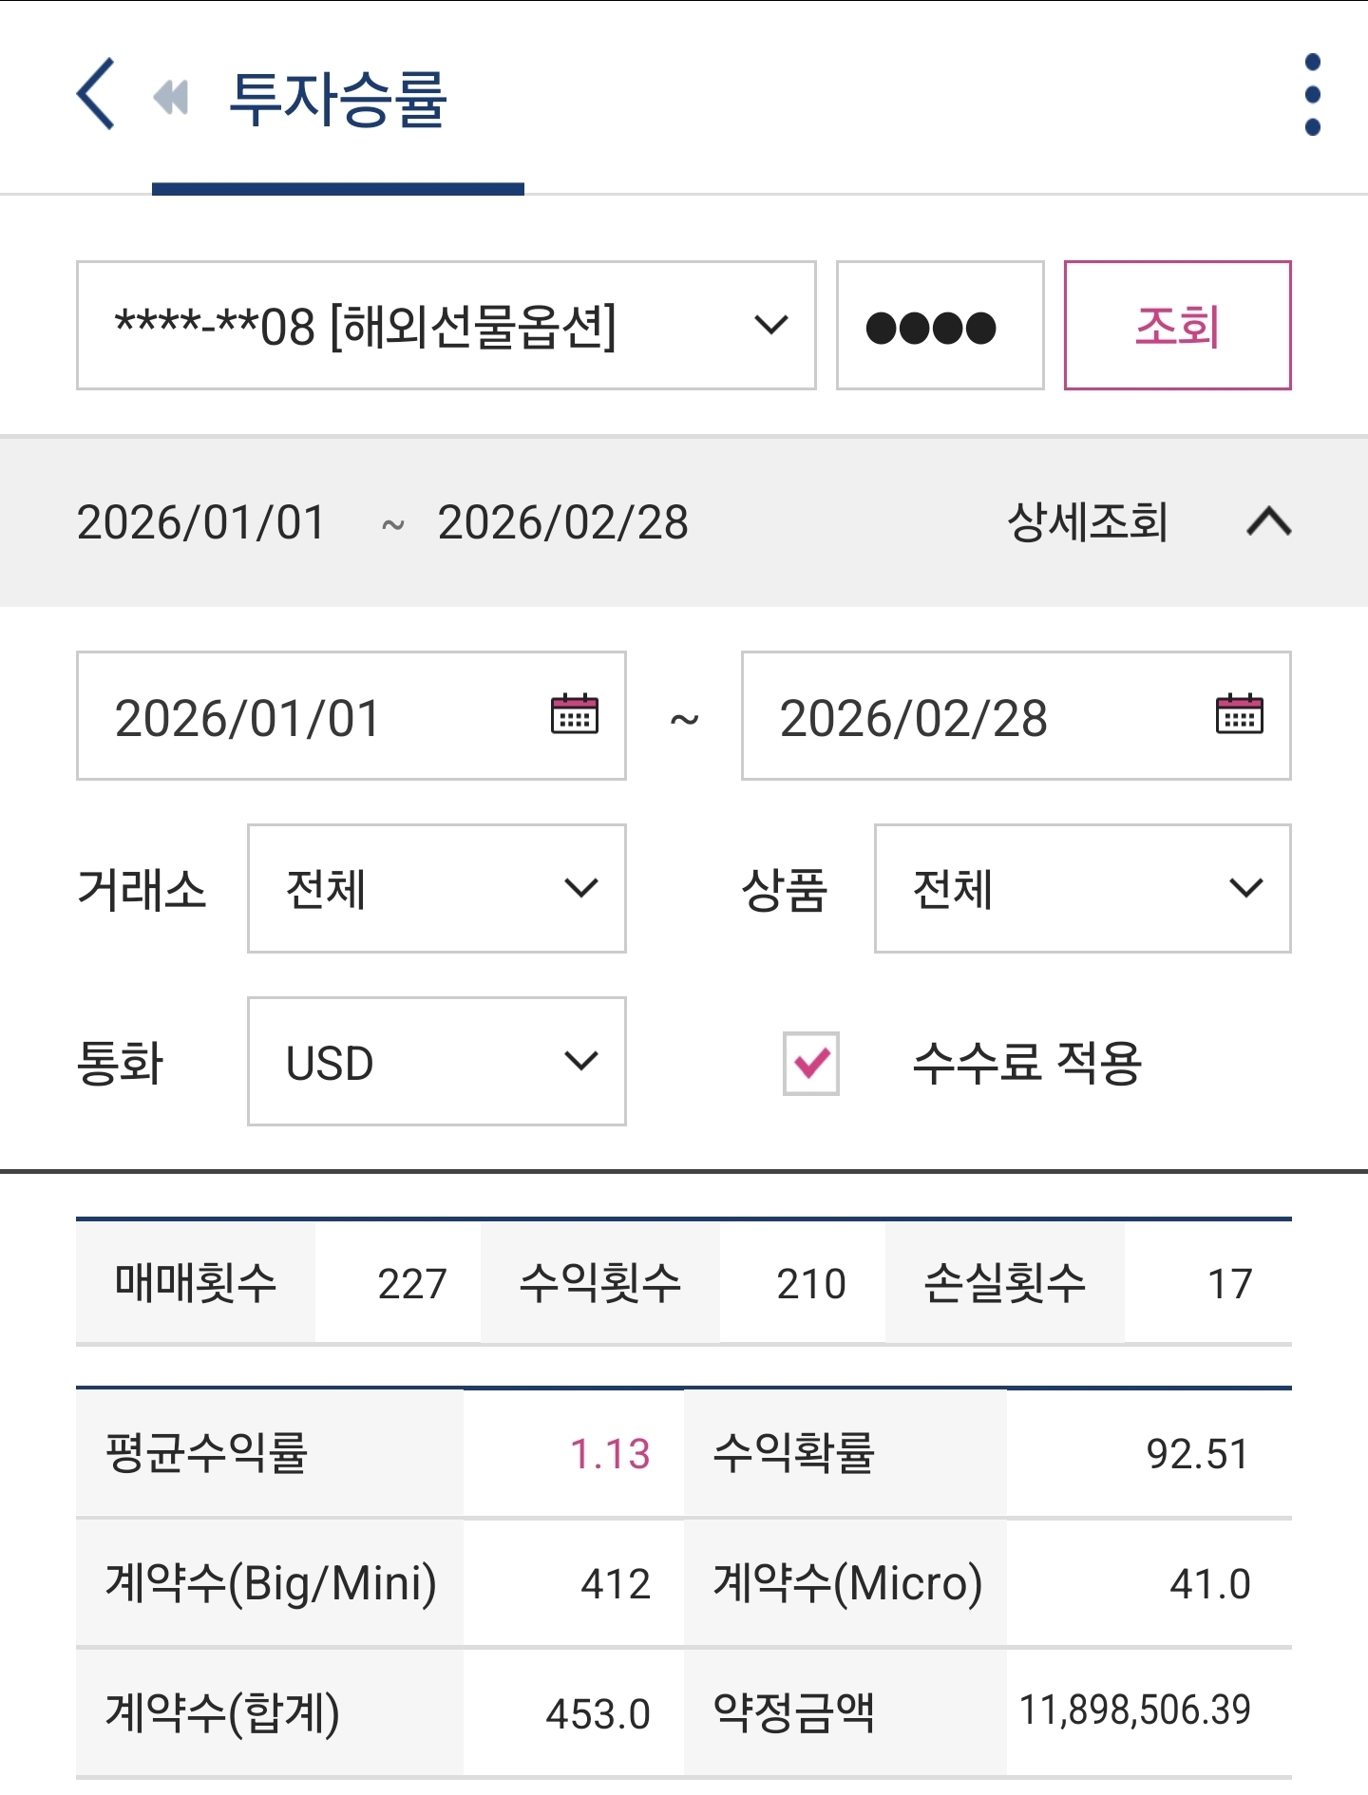Open the 통화 USD dropdown
Image resolution: width=1368 pixels, height=1795 pixels.
click(437, 1062)
